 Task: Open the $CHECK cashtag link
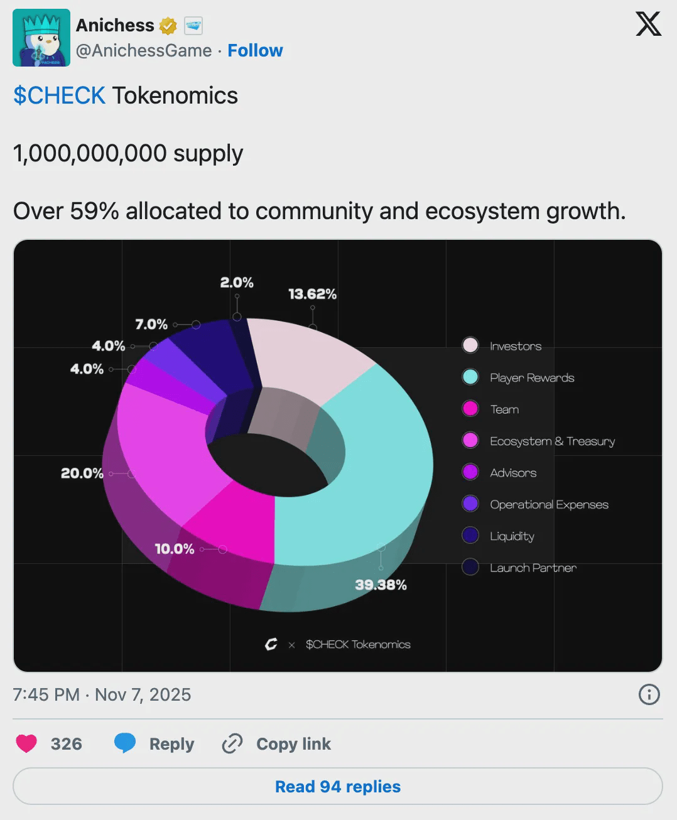pyautogui.click(x=58, y=95)
